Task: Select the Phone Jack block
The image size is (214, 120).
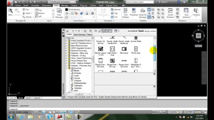Action: coord(136,50)
